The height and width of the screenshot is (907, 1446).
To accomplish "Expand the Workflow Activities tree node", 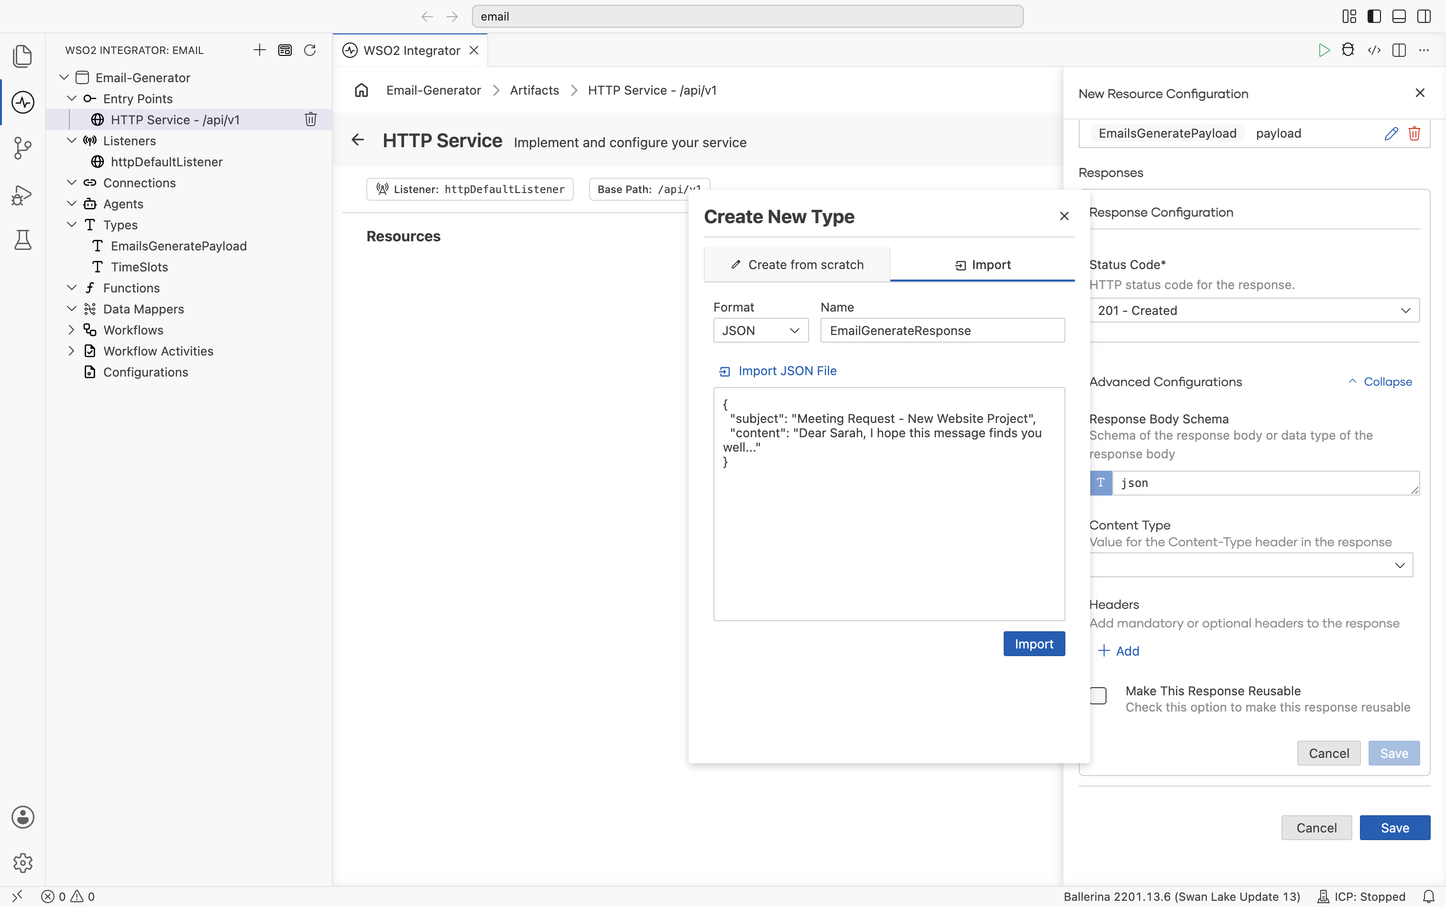I will (71, 350).
